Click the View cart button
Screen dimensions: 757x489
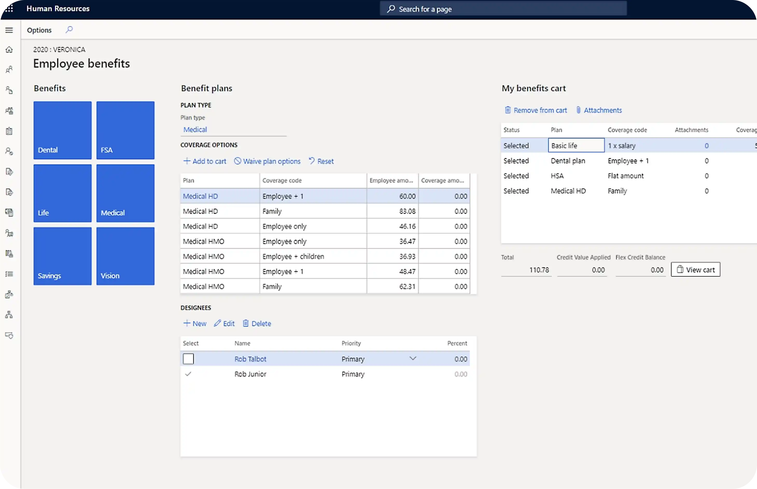coord(695,269)
